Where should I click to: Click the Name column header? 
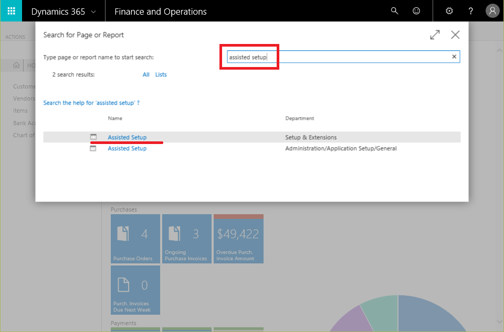(x=115, y=118)
